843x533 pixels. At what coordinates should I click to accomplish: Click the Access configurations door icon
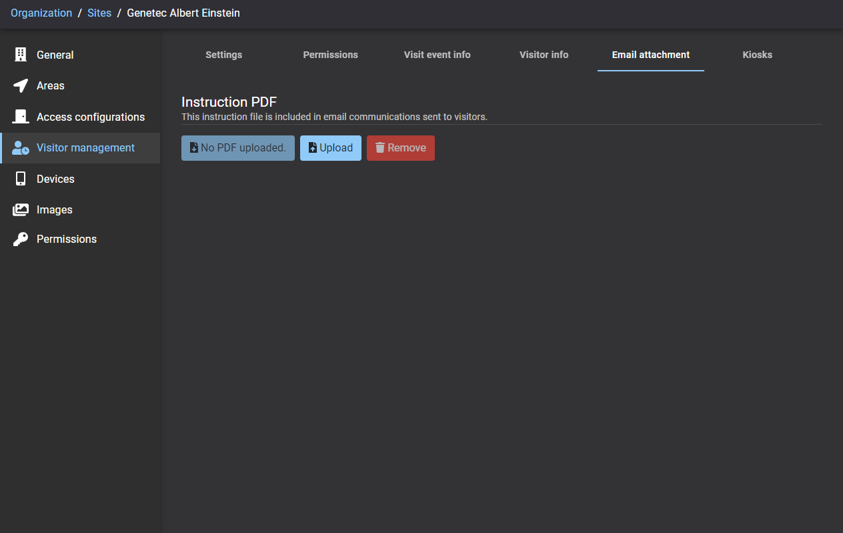[x=21, y=117]
